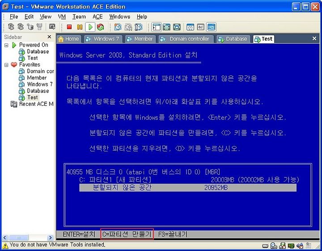Open the ACE menu
322x251 pixels.
coord(97,17)
